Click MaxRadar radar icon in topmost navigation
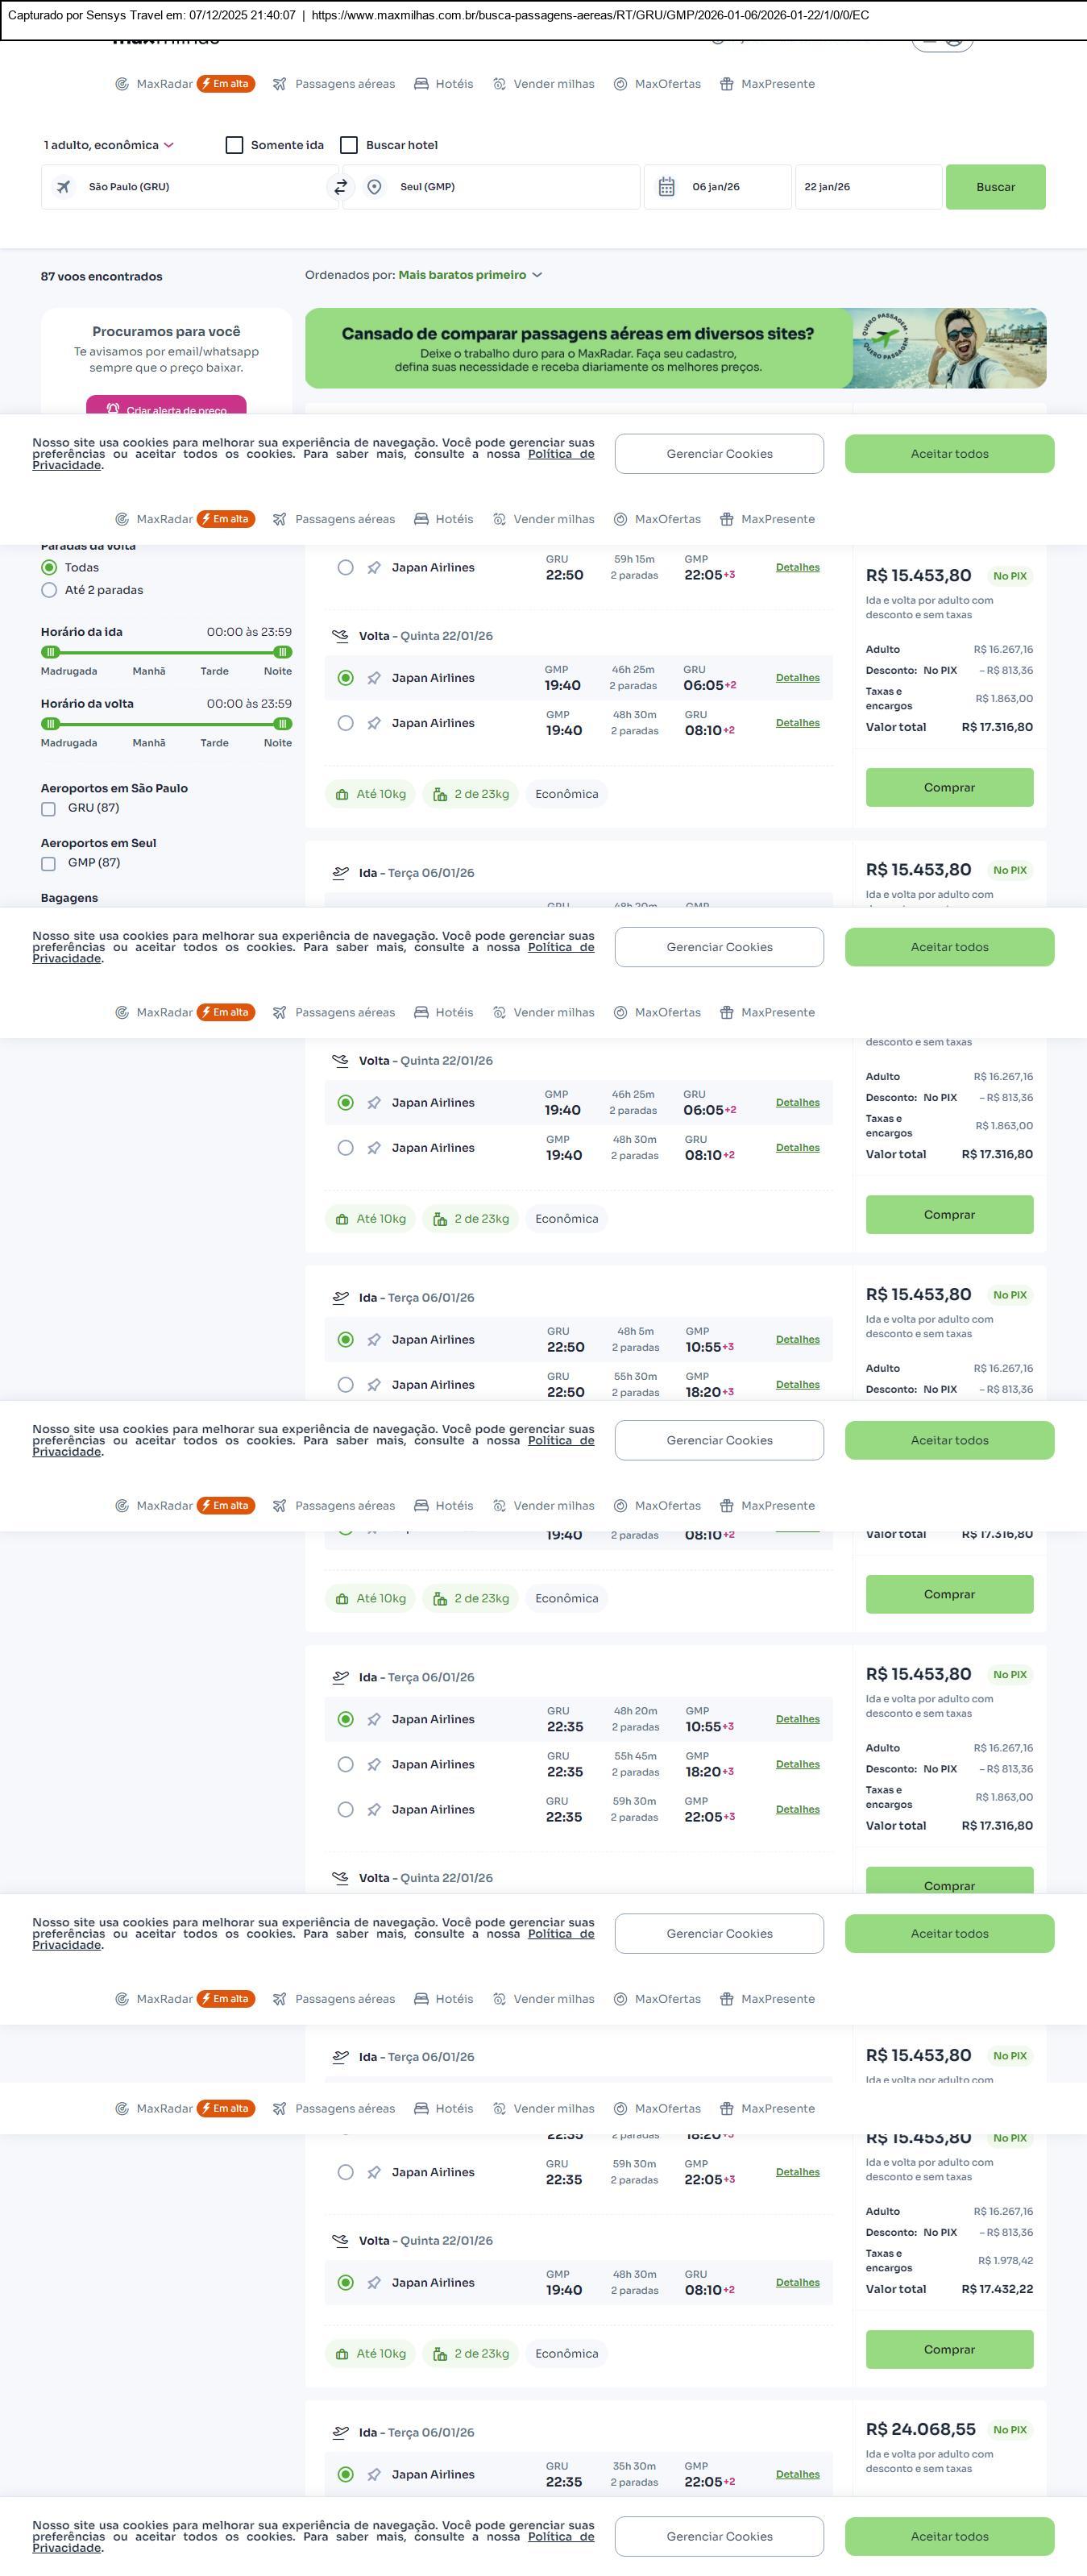 click(122, 84)
